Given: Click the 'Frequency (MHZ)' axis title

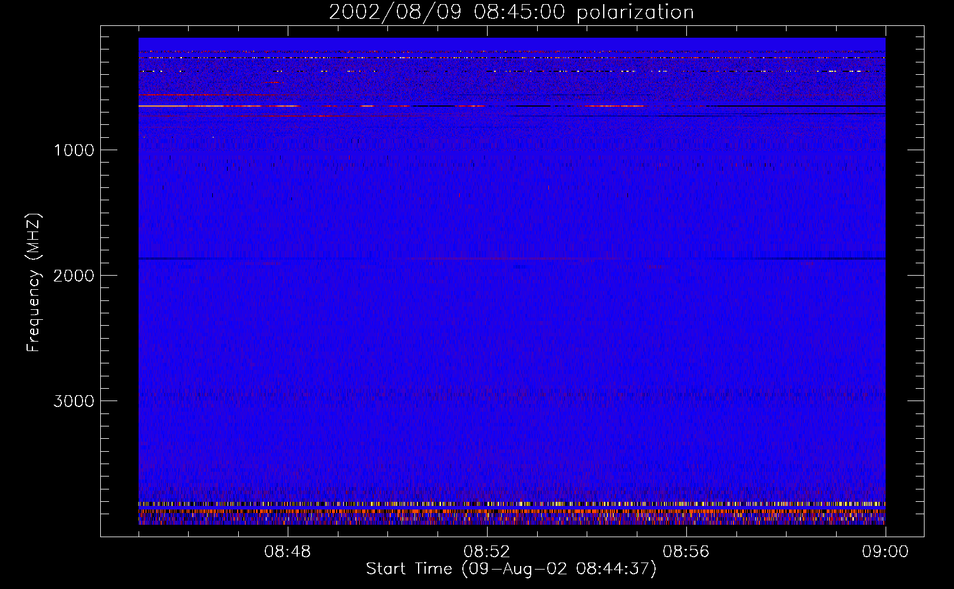Looking at the screenshot, I should click(x=34, y=283).
